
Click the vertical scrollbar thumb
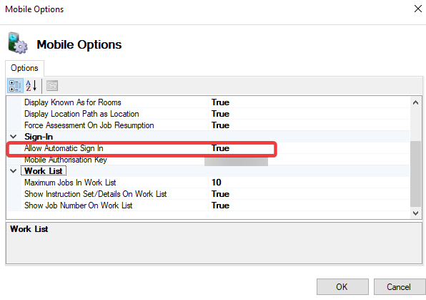415,174
